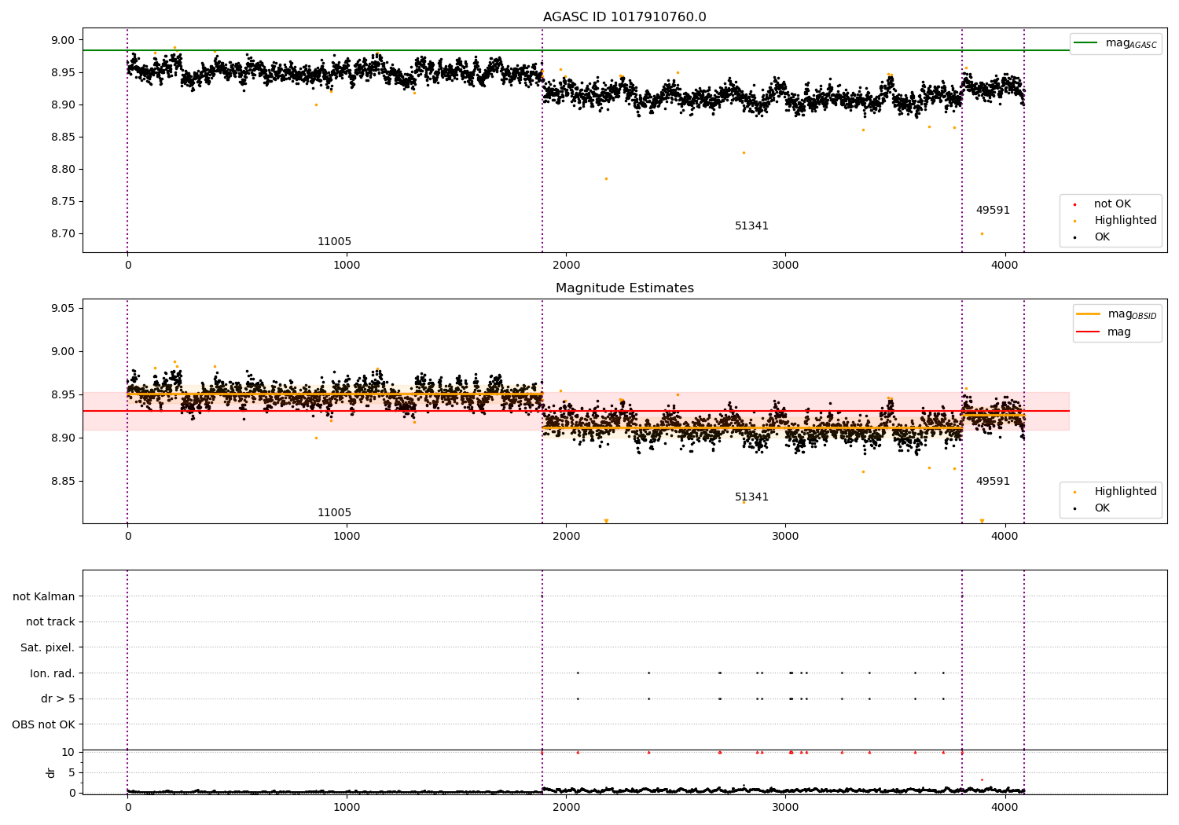Click the 'not track' row label
The image size is (1179, 825).
tap(50, 621)
